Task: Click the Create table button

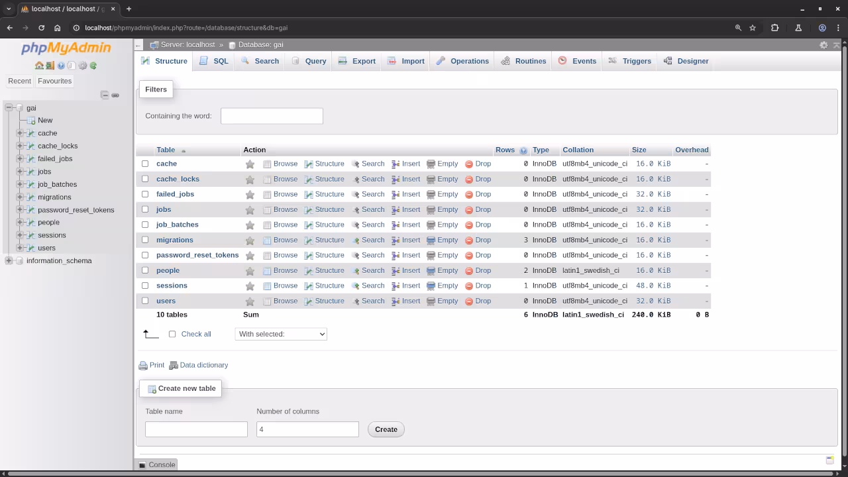Action: [x=386, y=429]
